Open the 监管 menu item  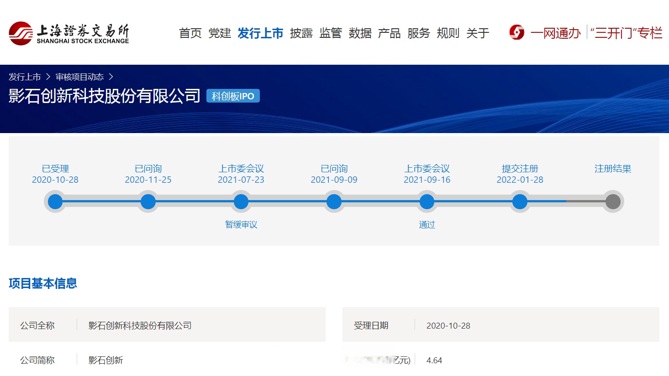(x=331, y=33)
